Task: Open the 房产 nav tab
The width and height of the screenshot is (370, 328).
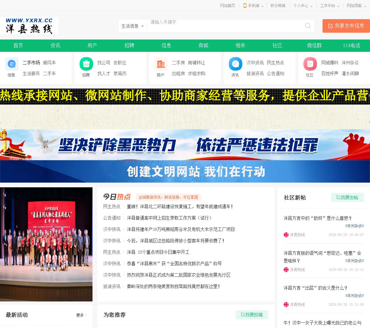Action: [92, 45]
